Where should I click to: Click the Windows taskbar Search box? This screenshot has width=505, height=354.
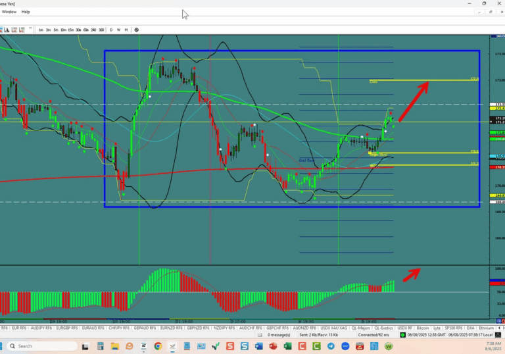[x=42, y=346]
